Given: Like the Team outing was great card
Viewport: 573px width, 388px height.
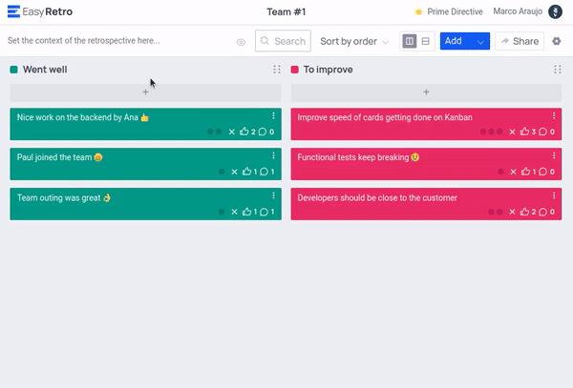Looking at the screenshot, I should (246, 212).
